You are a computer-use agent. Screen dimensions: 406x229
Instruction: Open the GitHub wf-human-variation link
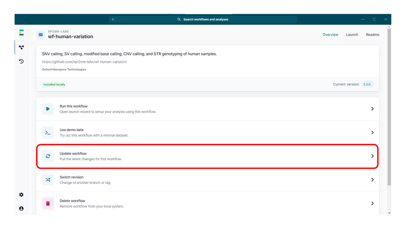coord(84,62)
